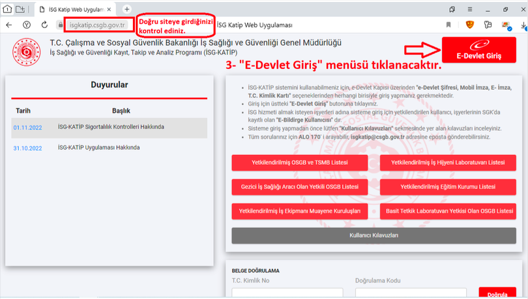
Task: Open Gezici İş Sağlığı Aracı OSGB Listesi
Action: [x=300, y=187]
